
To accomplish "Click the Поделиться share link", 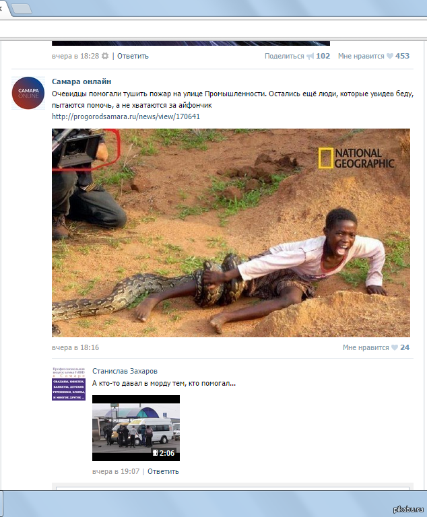I will pos(284,56).
